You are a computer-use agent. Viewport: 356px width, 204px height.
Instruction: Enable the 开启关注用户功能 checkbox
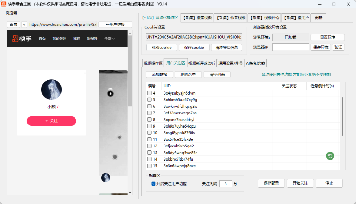tap(153, 184)
